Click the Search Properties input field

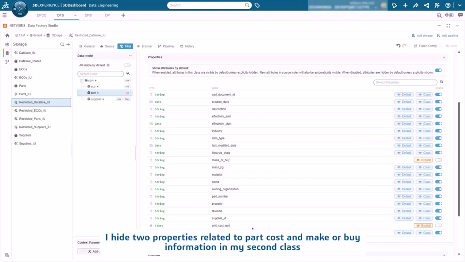[x=405, y=82]
